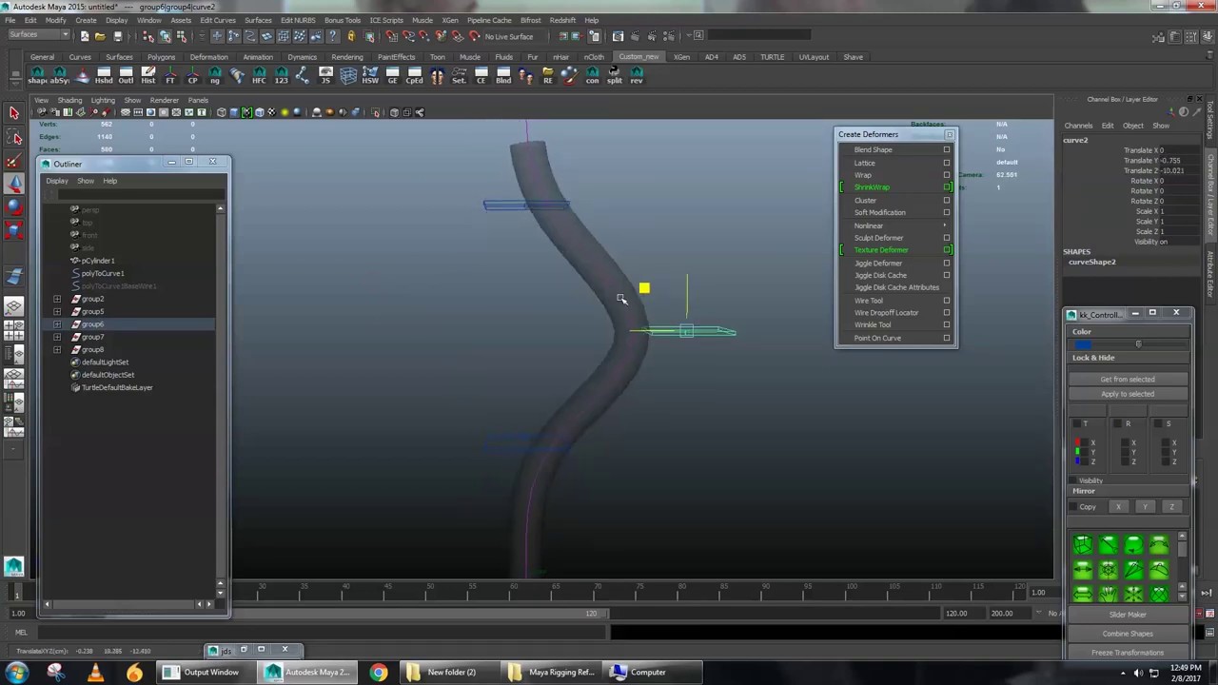This screenshot has width=1218, height=685.
Task: Click the HFC shelf button
Action: click(x=259, y=75)
